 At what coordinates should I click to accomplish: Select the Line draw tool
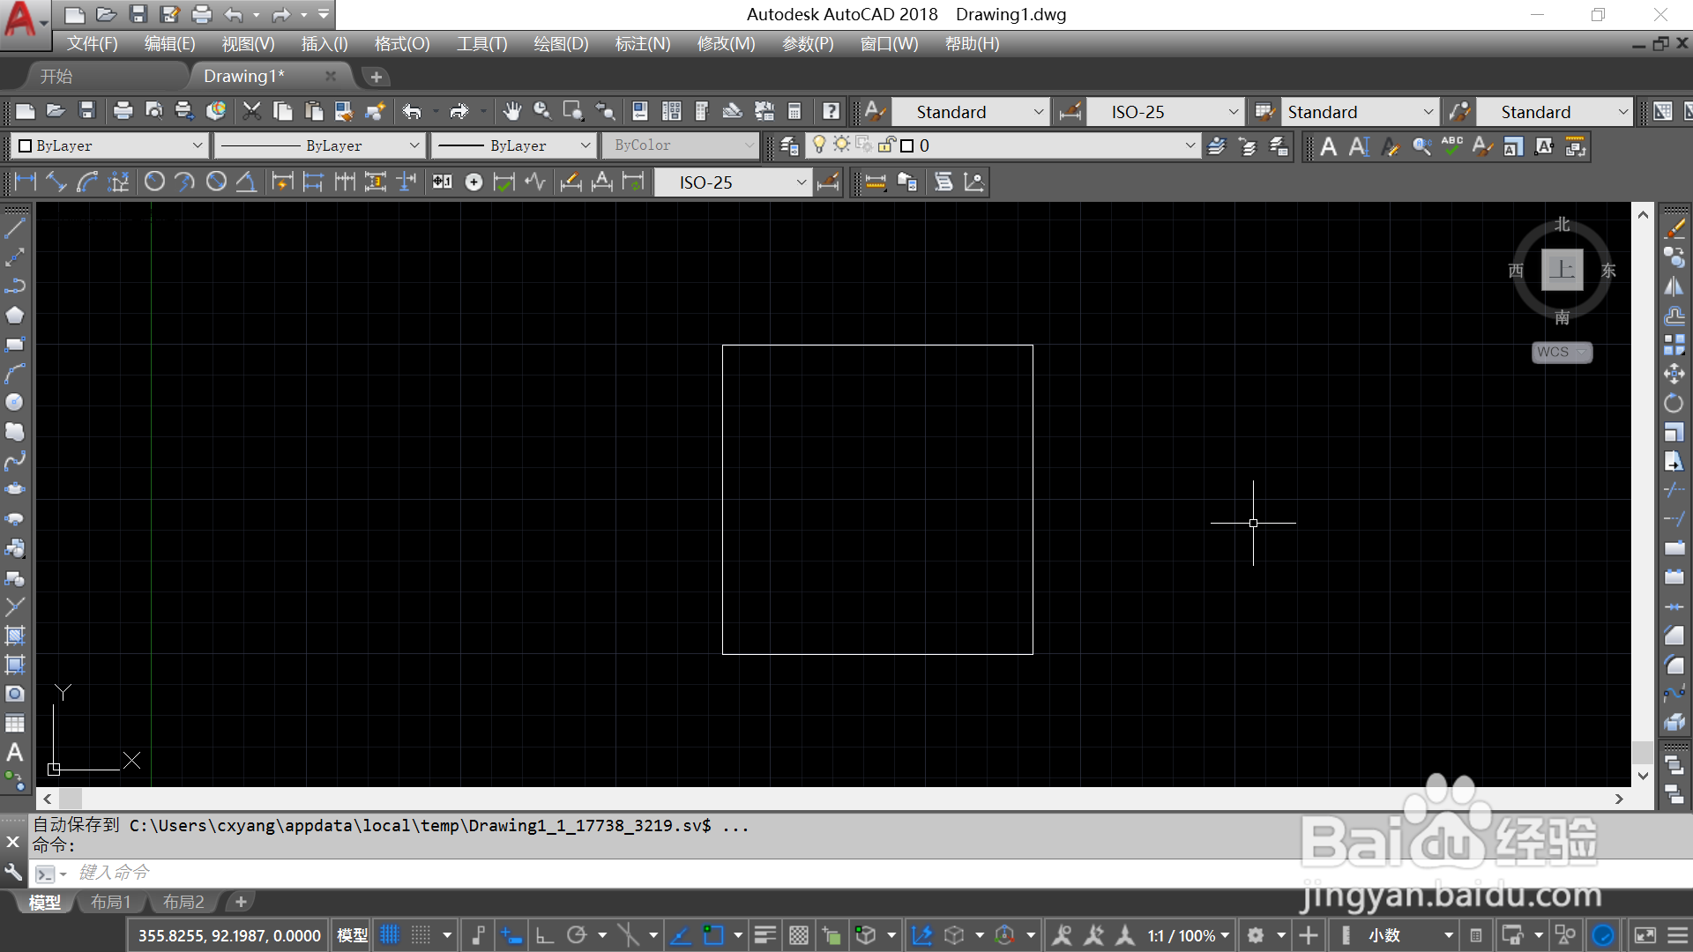point(15,228)
